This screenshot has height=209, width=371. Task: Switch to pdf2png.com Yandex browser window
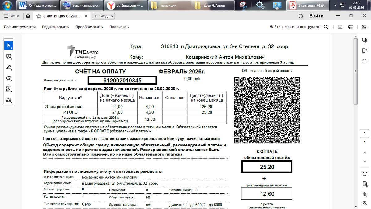126,5
